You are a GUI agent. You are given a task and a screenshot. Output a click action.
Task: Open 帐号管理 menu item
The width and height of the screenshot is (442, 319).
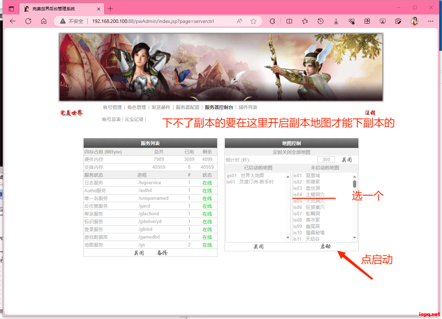pyautogui.click(x=112, y=107)
